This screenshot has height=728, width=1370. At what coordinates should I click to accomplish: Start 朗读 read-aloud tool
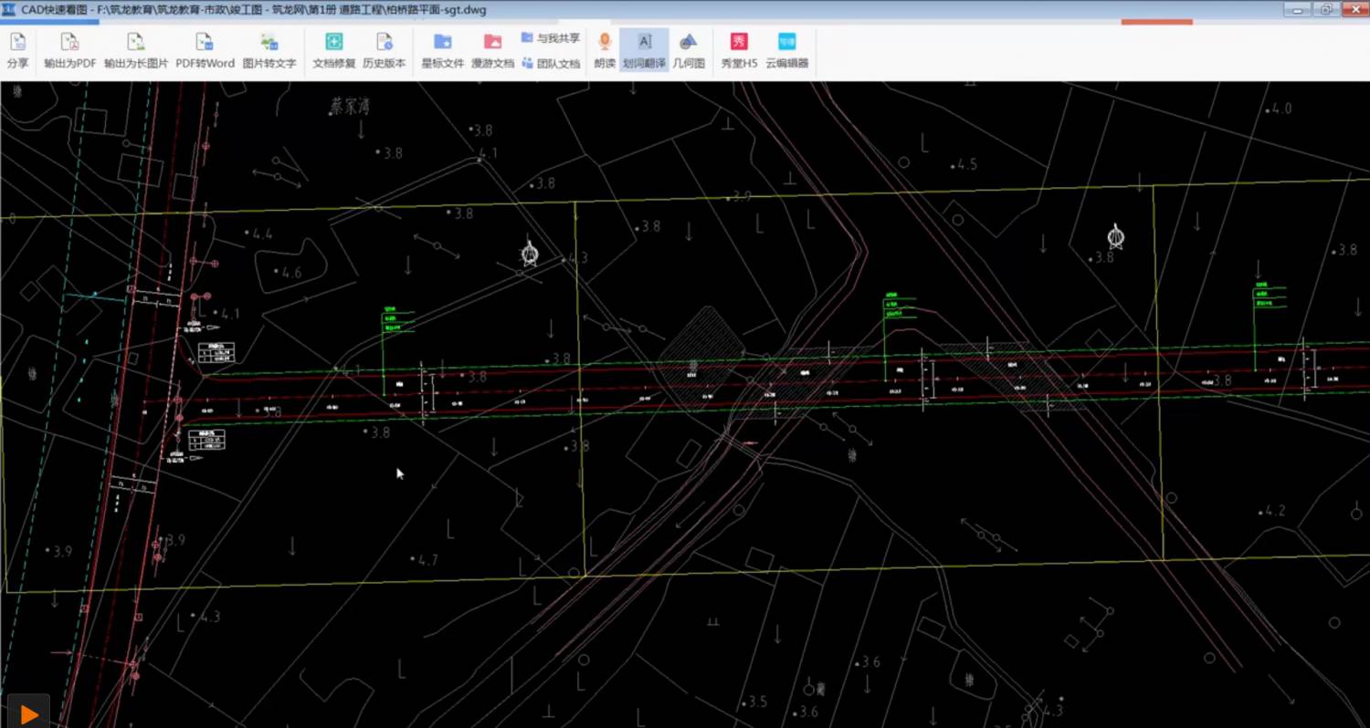605,51
